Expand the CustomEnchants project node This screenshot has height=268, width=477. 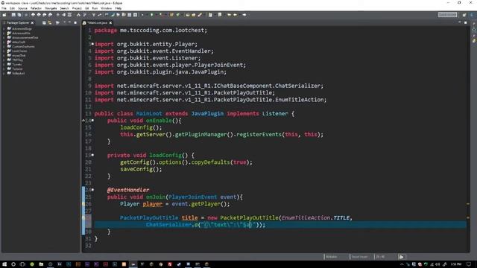[x=4, y=46]
